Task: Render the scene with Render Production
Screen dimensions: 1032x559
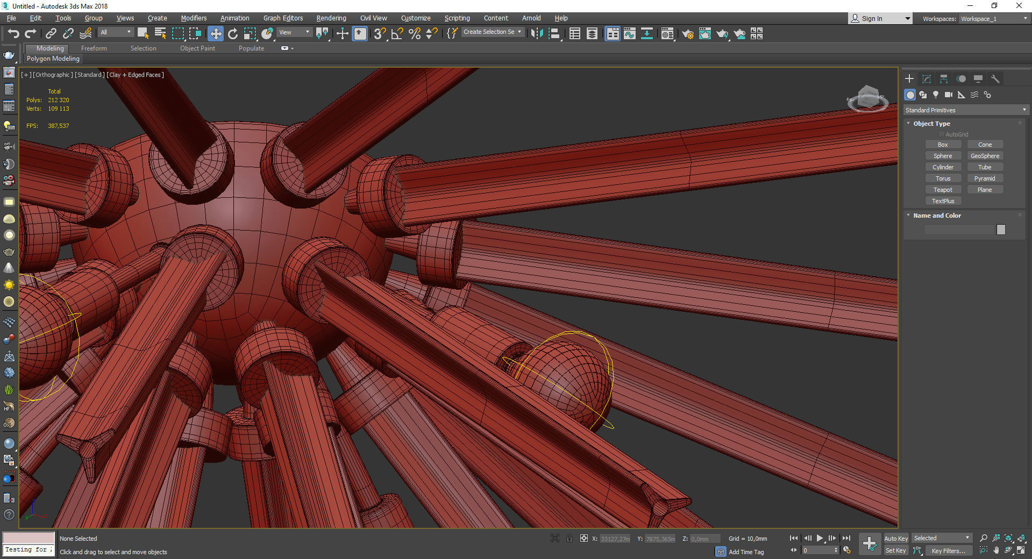Action: pyautogui.click(x=722, y=34)
